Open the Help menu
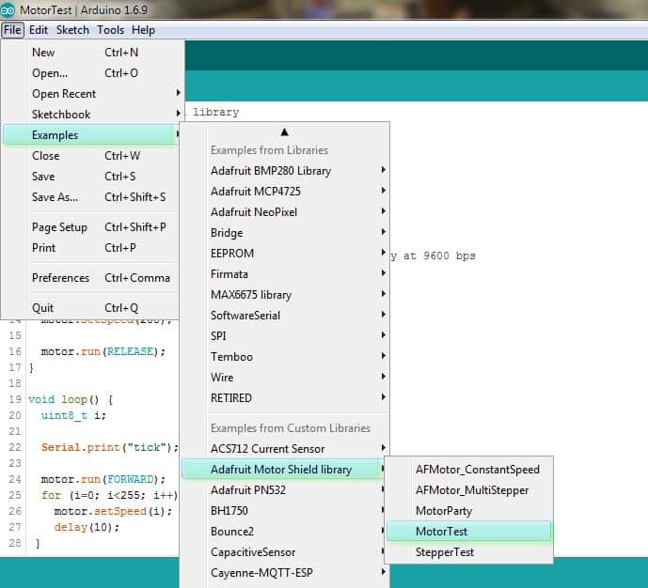 coord(143,30)
